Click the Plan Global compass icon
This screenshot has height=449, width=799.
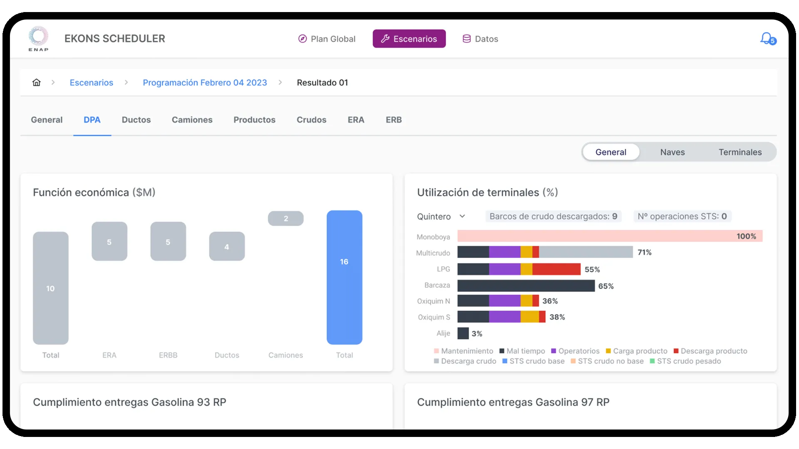[303, 39]
